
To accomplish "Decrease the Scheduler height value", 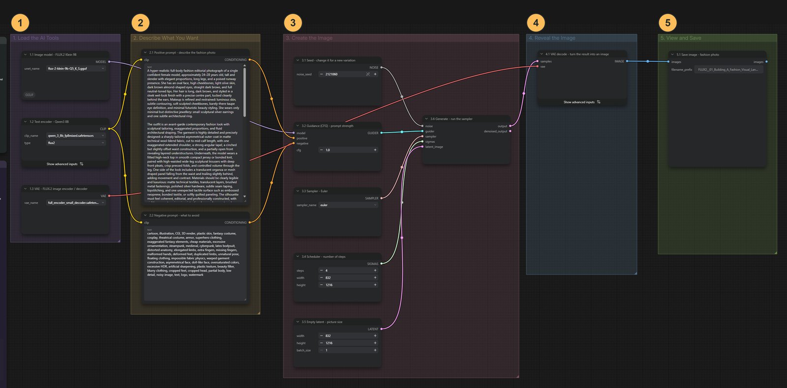I will [322, 285].
